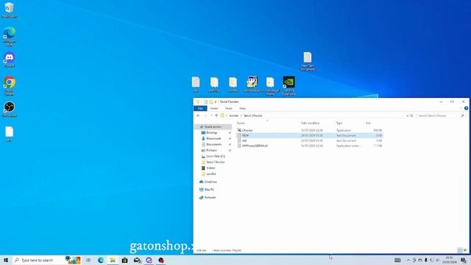Select Network in navigation pane

(x=210, y=197)
